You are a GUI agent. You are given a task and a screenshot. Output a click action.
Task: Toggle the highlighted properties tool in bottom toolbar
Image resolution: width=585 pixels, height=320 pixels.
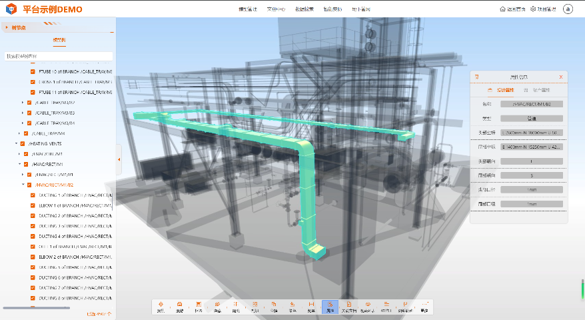(x=330, y=305)
